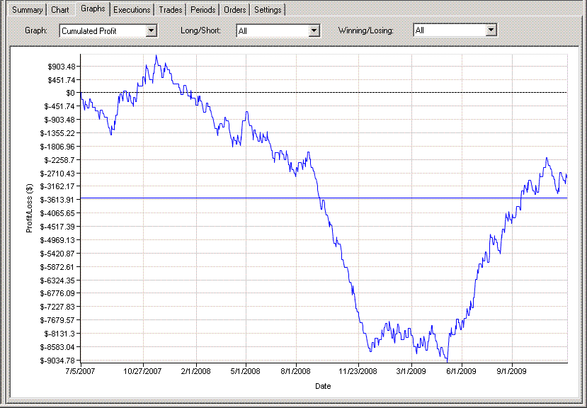Open the Chart tab
The height and width of the screenshot is (408, 587).
[60, 10]
